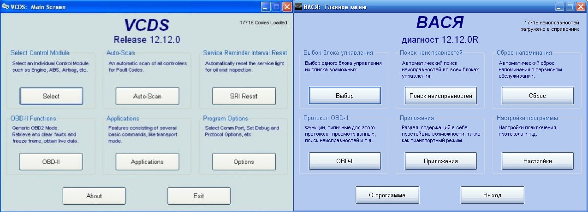This screenshot has width=588, height=212.
Task: Click the 'Протокол OBD-II' group label
Action: (326, 118)
